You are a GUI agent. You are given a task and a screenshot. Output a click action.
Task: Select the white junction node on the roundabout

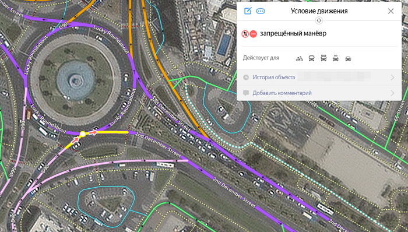83,134
